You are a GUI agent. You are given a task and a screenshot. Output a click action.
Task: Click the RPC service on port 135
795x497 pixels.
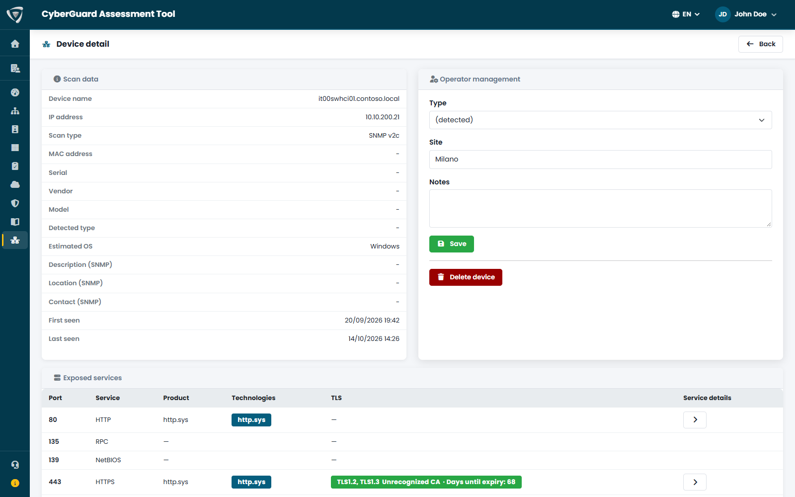102,442
